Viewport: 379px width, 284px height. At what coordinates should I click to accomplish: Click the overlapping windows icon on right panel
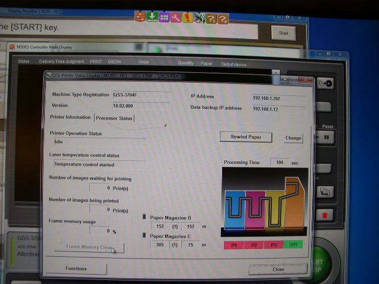[x=326, y=192]
